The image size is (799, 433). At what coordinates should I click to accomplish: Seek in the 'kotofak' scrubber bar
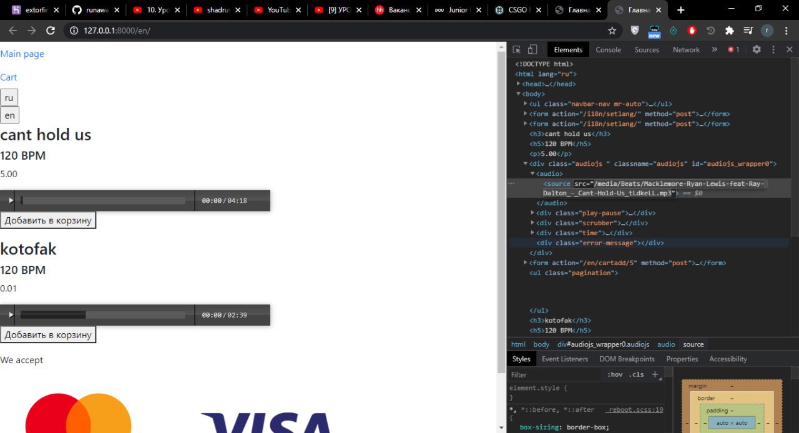point(103,315)
